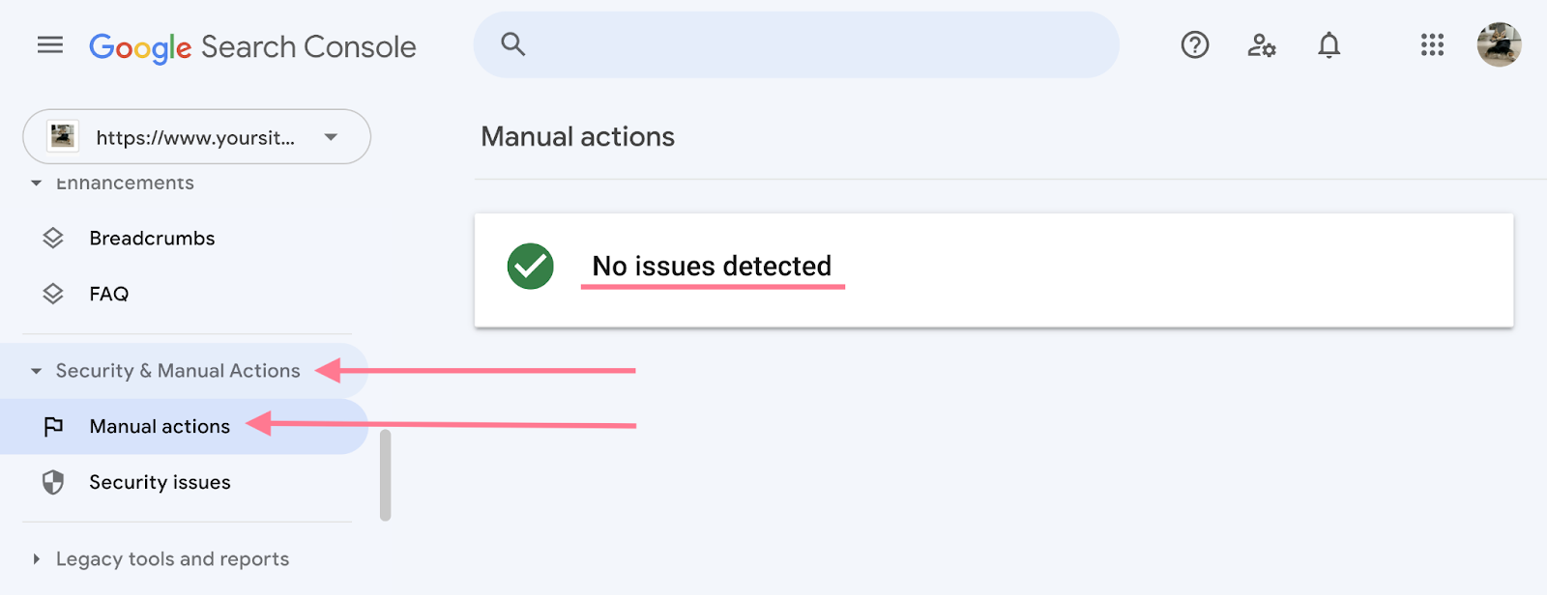Open the notifications bell icon
1547x595 pixels.
pos(1329,44)
